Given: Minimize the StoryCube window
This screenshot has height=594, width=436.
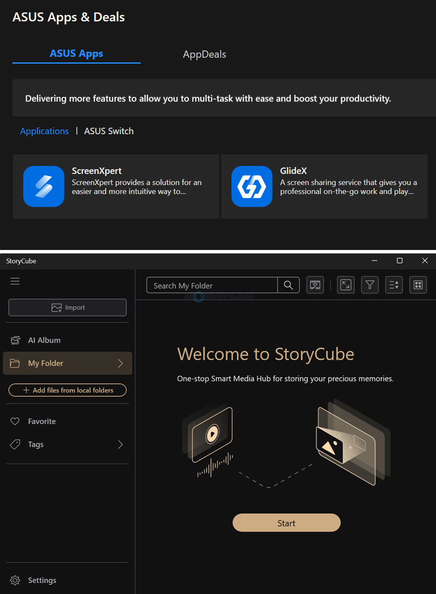Looking at the screenshot, I should (375, 261).
